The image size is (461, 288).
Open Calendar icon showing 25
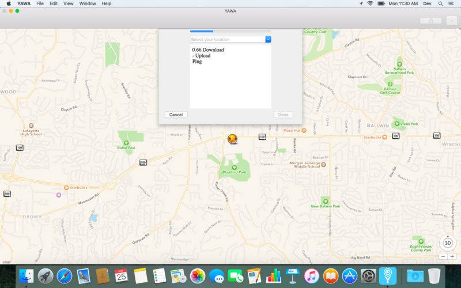pos(122,276)
